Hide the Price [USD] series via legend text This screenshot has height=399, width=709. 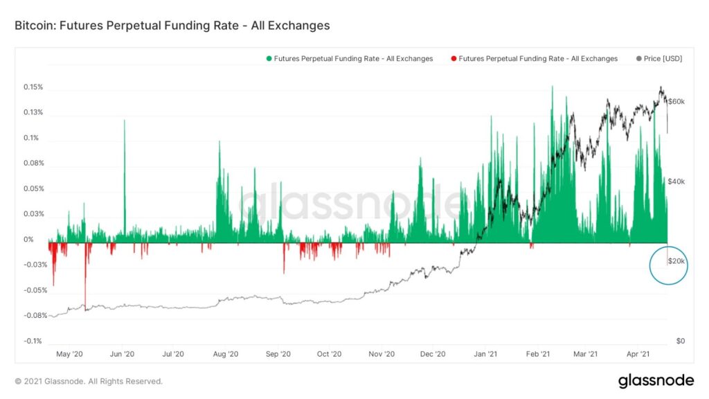pyautogui.click(x=663, y=59)
